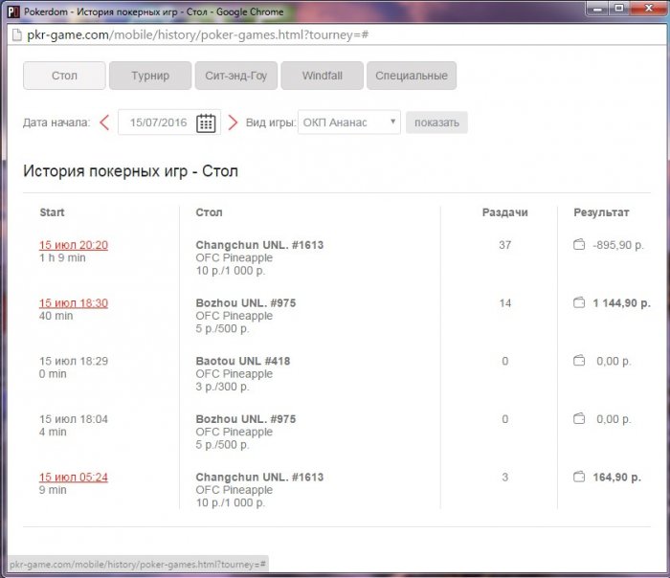670x578 pixels.
Task: Click Changchun UNL. #1613 in 20:20 row
Action: tap(259, 245)
